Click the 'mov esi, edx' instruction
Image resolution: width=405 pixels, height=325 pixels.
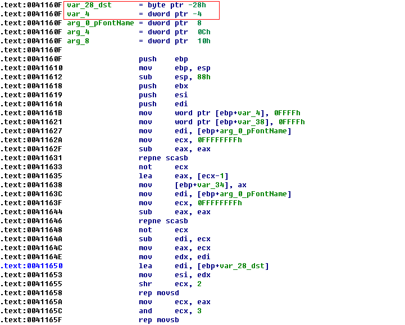[x=175, y=275]
